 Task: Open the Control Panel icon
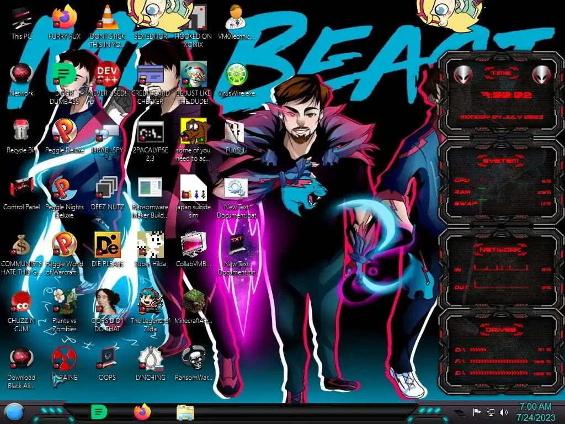tap(22, 194)
